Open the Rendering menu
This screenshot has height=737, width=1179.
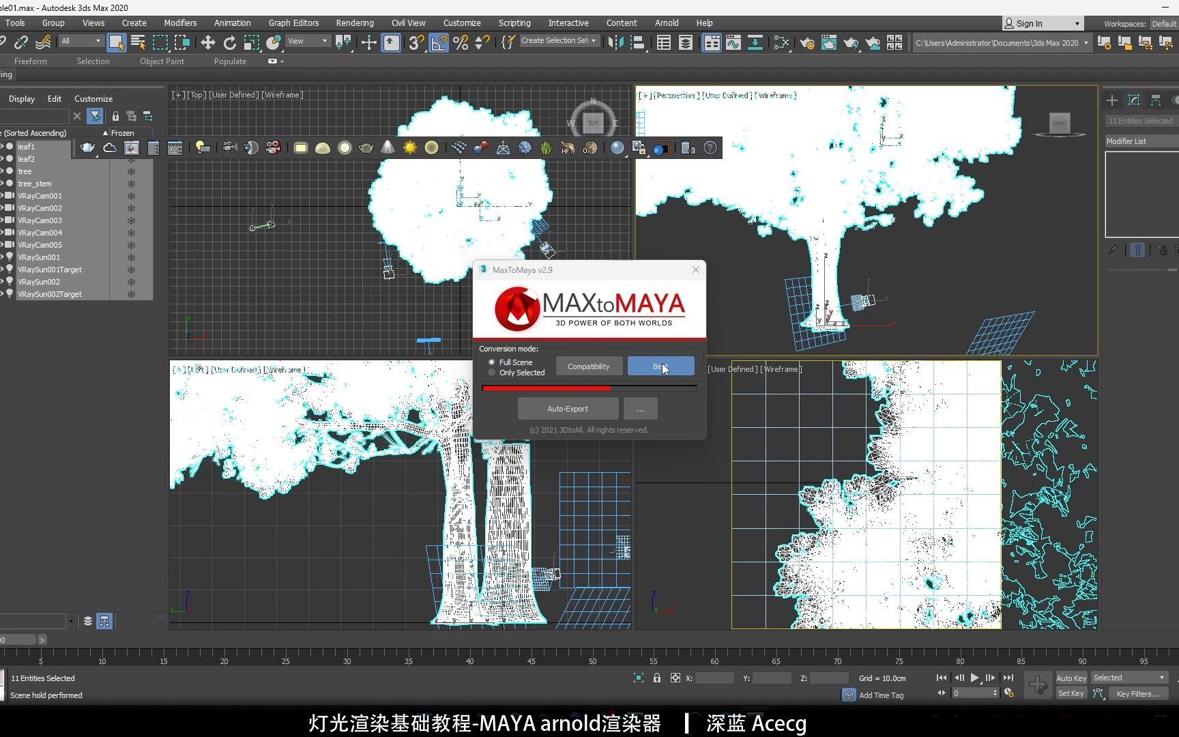355,23
